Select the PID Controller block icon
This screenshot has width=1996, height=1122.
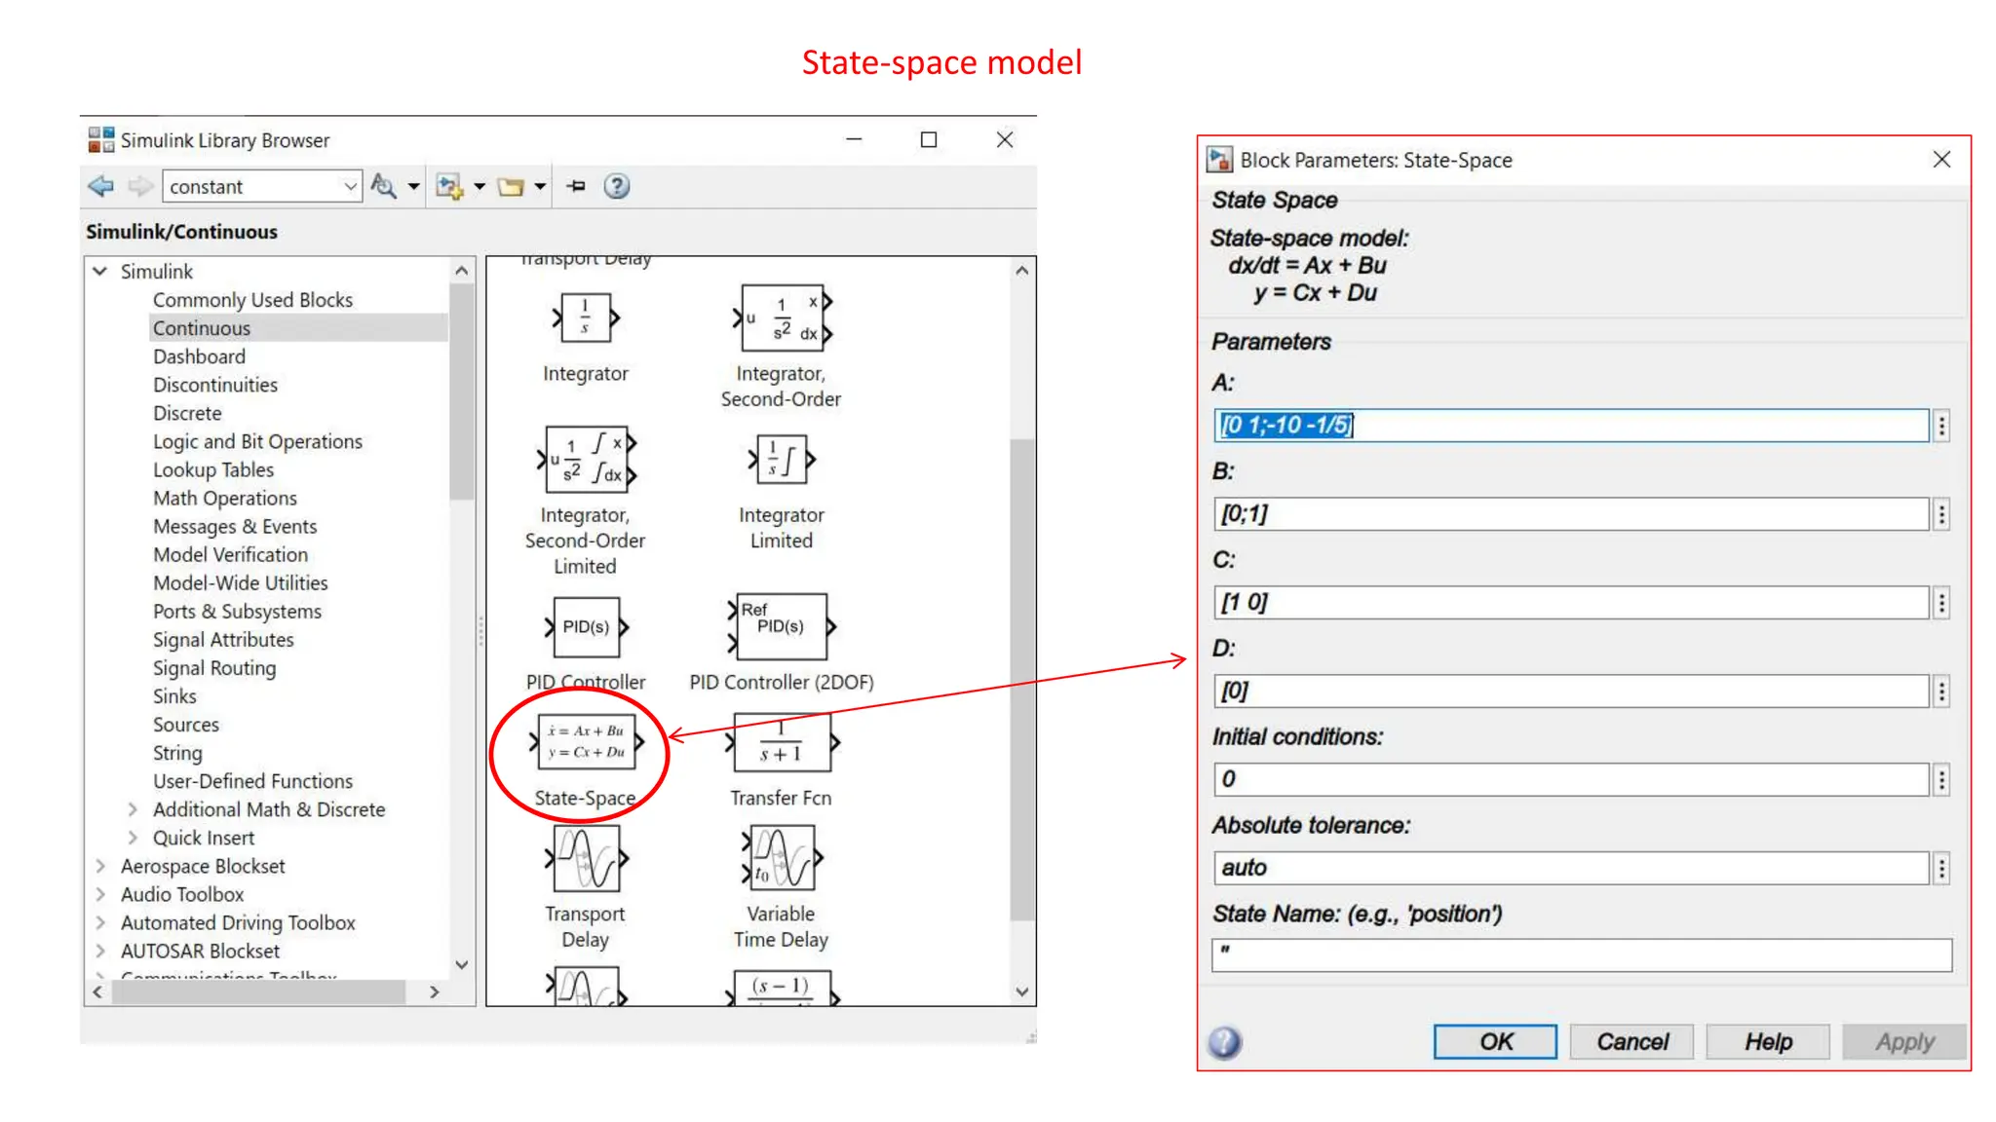tap(587, 626)
